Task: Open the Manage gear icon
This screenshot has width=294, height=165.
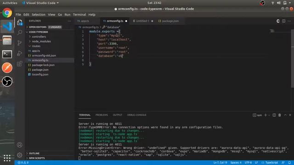Action: click(19, 155)
